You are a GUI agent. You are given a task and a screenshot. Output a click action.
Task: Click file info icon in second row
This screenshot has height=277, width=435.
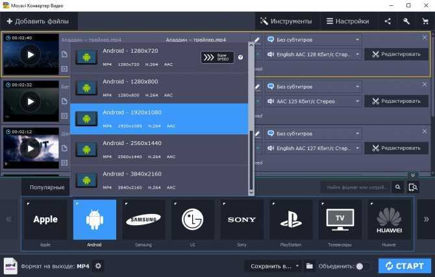pyautogui.click(x=64, y=101)
